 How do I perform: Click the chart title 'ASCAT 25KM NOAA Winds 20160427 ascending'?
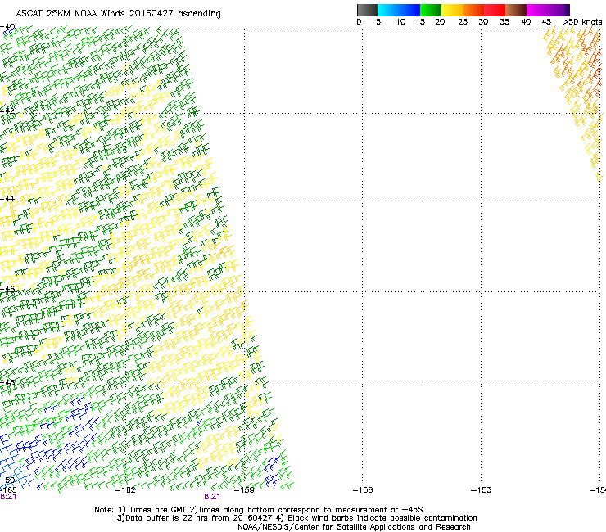click(x=118, y=13)
